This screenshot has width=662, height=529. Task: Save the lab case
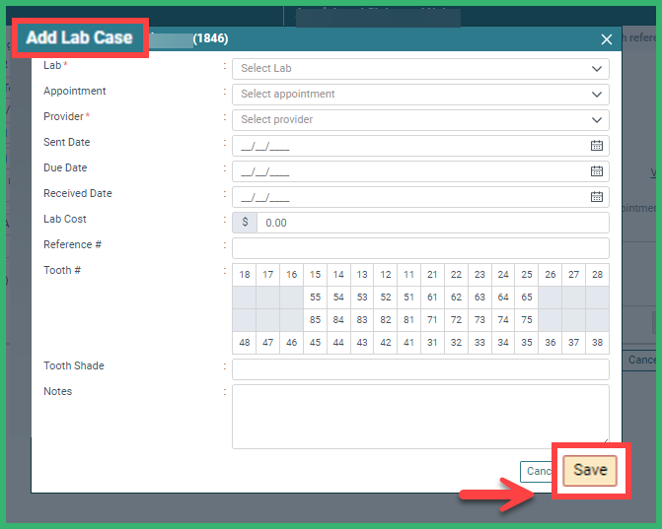(x=590, y=471)
